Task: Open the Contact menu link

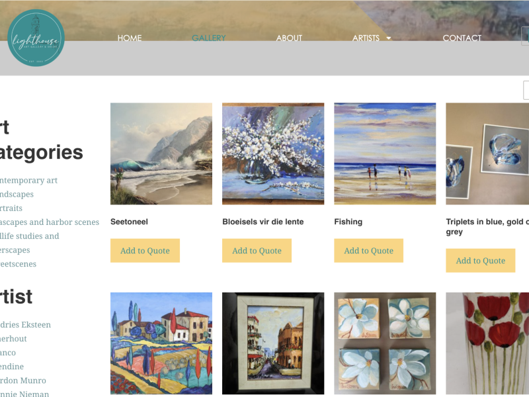Action: pyautogui.click(x=462, y=38)
